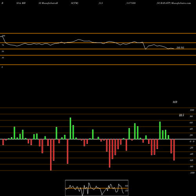Click the -100 axis label in MR panel
Screen dimensions: 196x196
(x=192, y=173)
